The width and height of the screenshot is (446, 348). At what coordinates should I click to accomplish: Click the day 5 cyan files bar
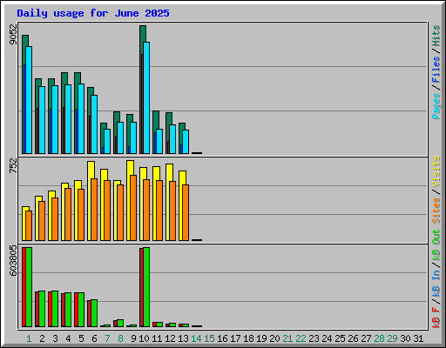point(81,118)
